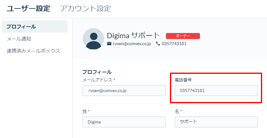Select プロフィール in the sidebar
Image resolution: width=267 pixels, height=138 pixels.
[x=35, y=27]
